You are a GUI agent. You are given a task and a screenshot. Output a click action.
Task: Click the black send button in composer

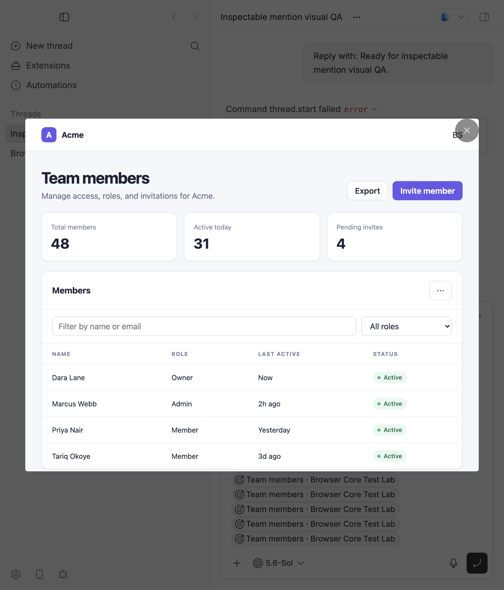[x=477, y=563]
